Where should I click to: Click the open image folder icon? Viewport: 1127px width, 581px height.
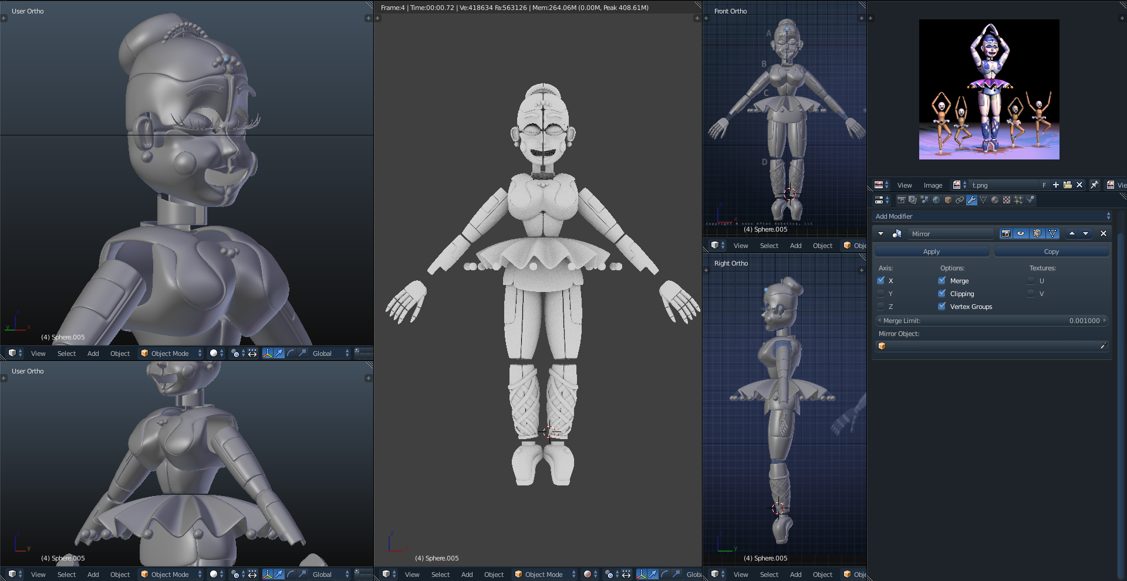(1068, 185)
